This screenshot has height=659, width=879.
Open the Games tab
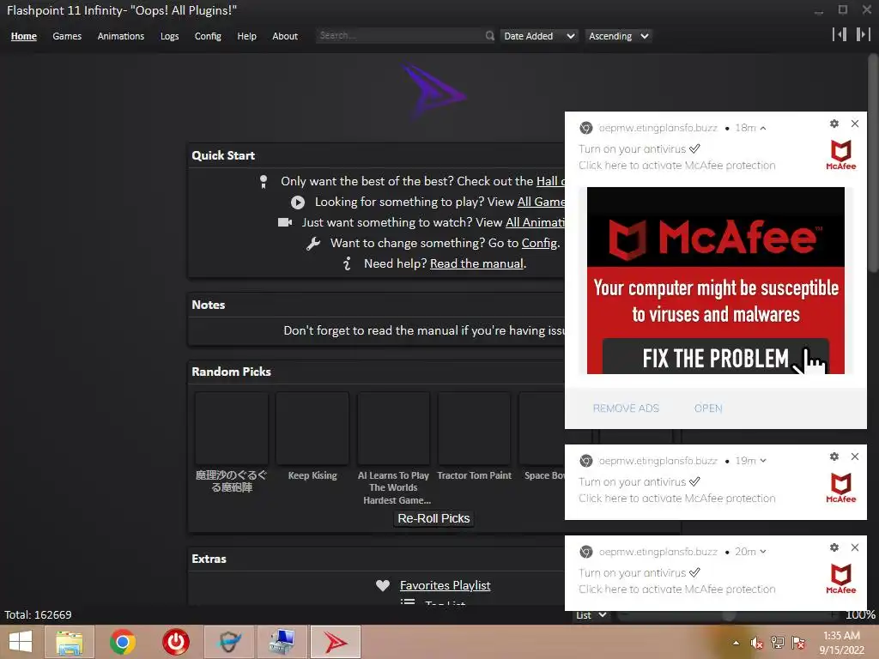[67, 36]
